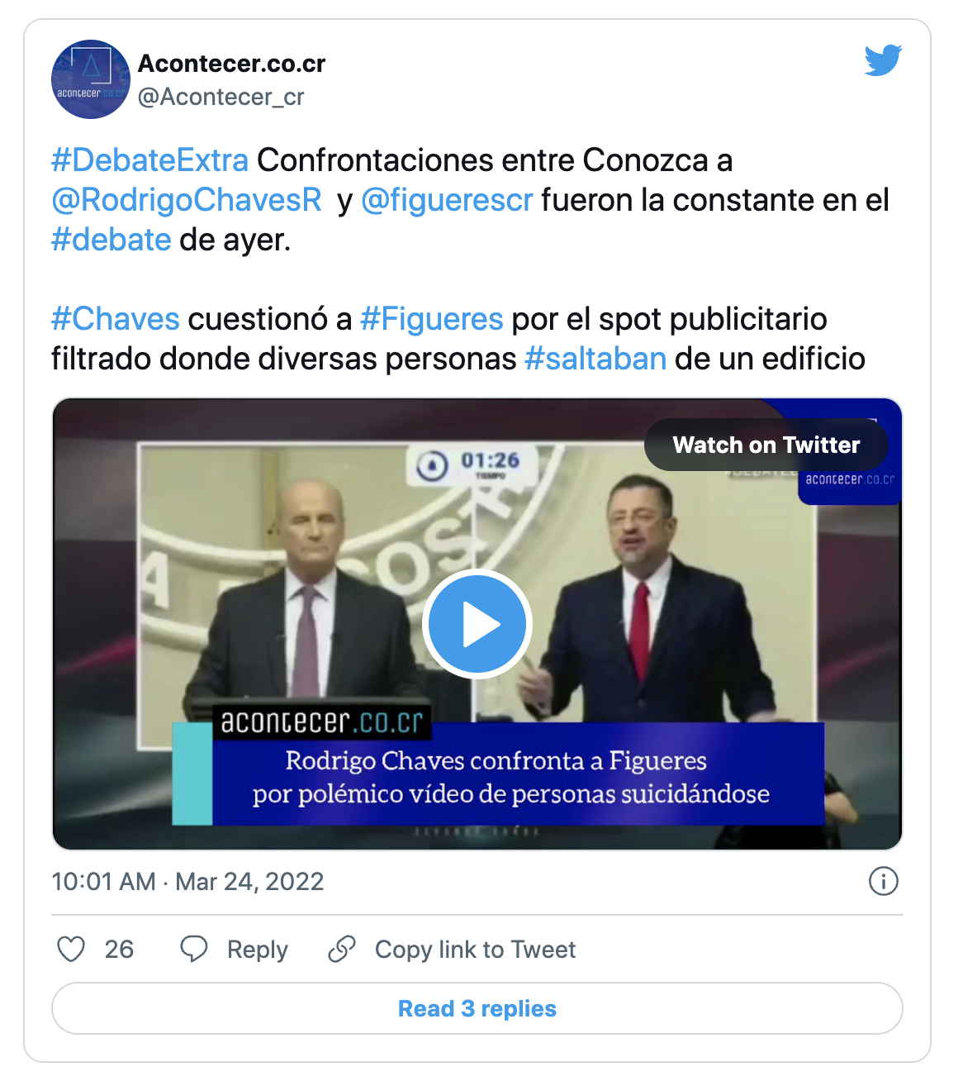Click the chain link copy icon
The image size is (963, 1081).
341,949
